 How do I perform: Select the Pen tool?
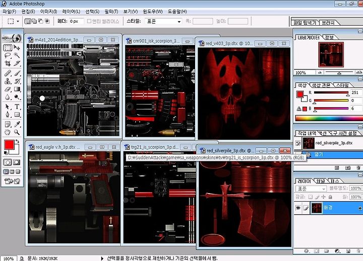click(x=8, y=115)
